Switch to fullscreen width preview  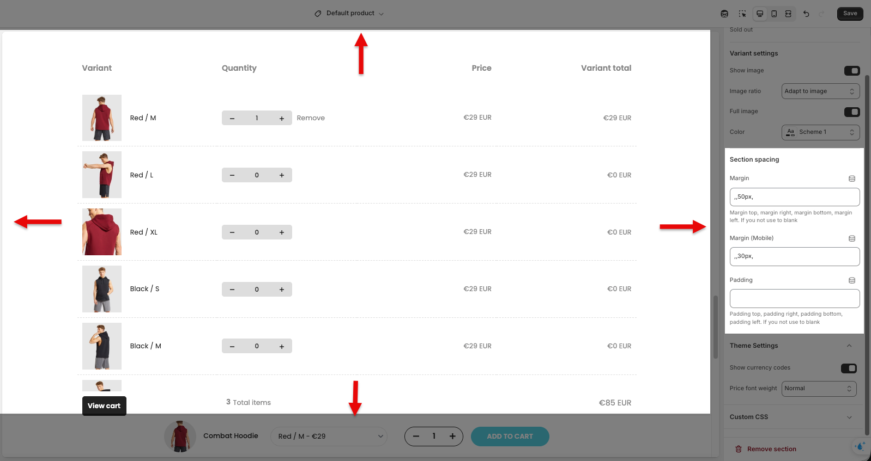[788, 14]
